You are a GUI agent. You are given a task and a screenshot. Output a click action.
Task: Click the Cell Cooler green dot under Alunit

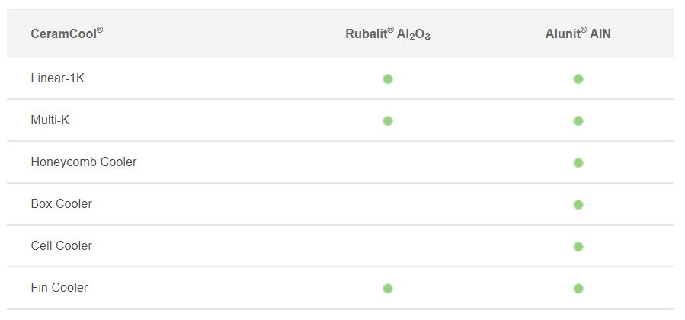click(x=578, y=247)
